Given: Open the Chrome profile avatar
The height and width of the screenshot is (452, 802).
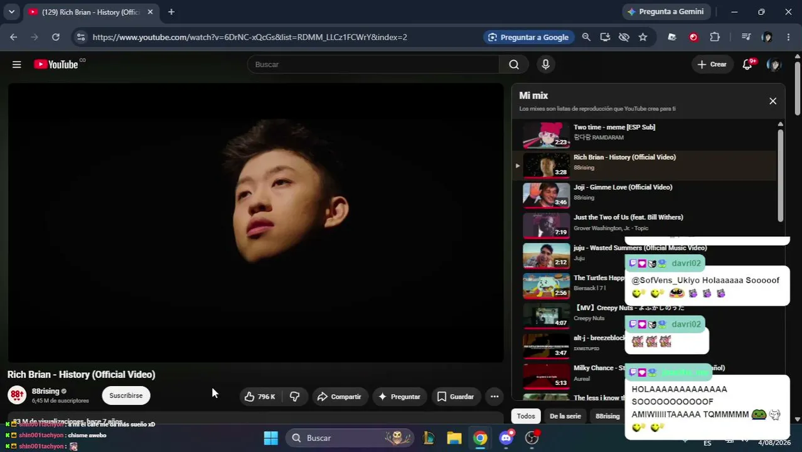Looking at the screenshot, I should tap(767, 37).
